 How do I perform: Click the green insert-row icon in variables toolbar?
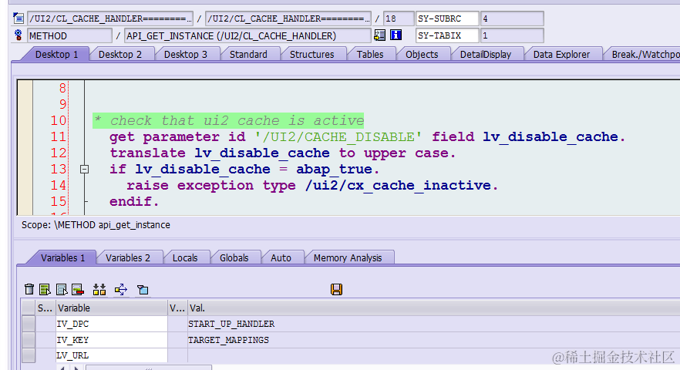click(x=45, y=289)
